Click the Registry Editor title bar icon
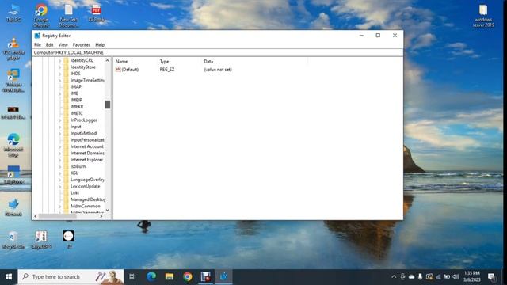The width and height of the screenshot is (507, 285). (37, 36)
